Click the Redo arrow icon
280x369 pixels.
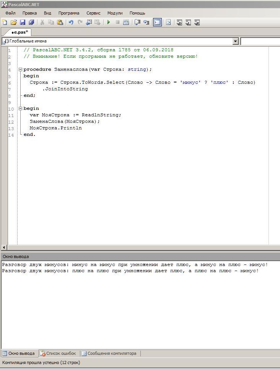point(80,22)
